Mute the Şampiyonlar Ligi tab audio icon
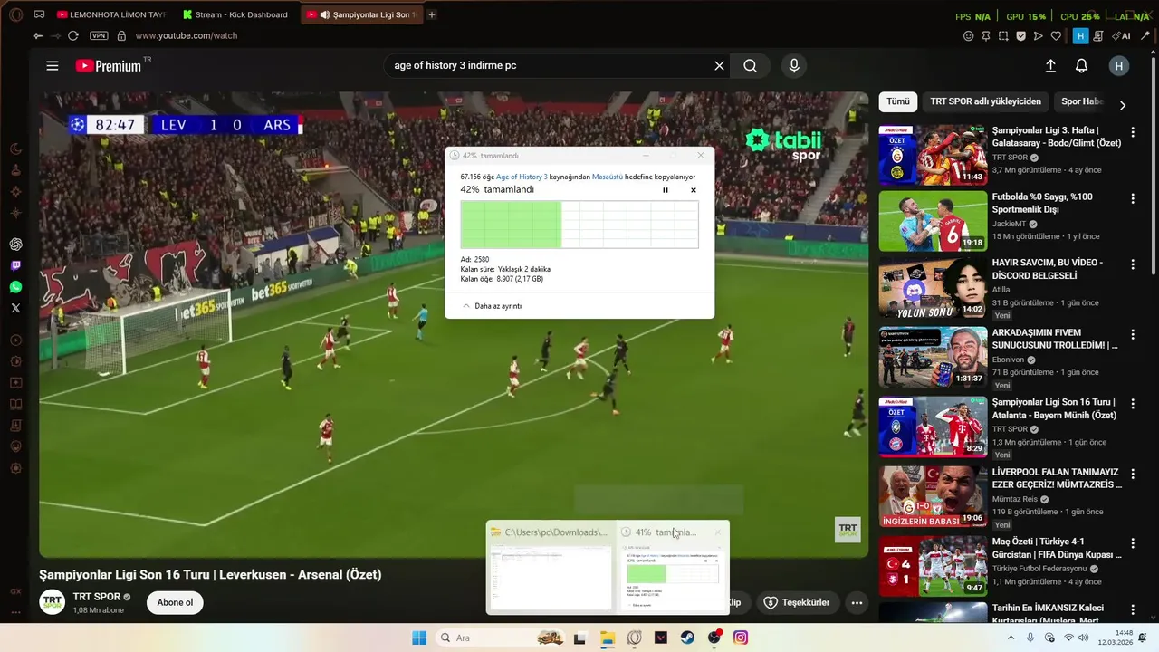Image resolution: width=1159 pixels, height=652 pixels. tap(325, 14)
